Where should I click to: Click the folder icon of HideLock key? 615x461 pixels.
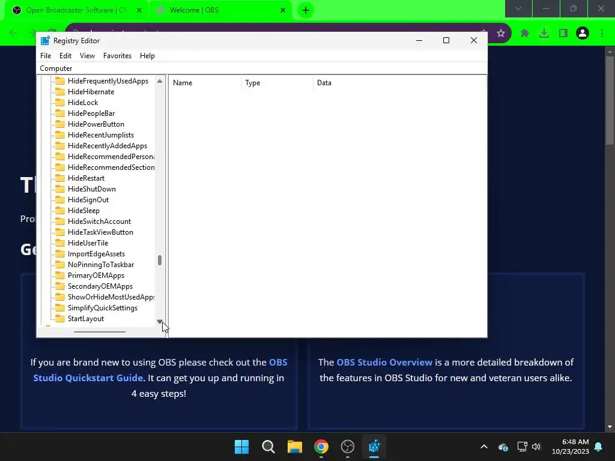point(59,102)
